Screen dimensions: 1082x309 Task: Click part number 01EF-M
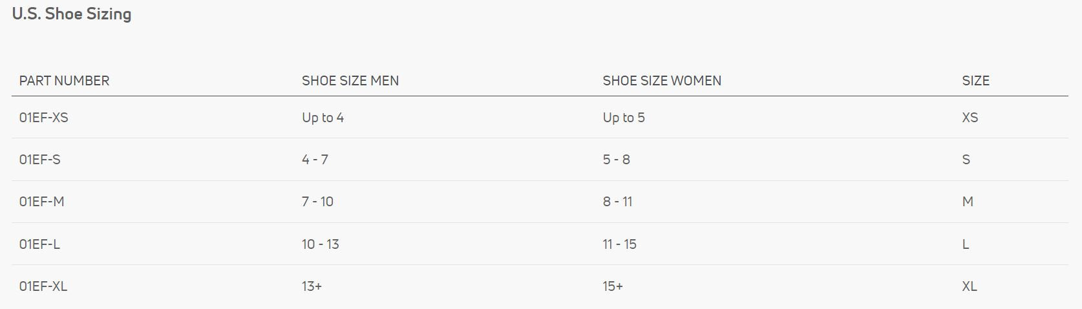(x=41, y=202)
